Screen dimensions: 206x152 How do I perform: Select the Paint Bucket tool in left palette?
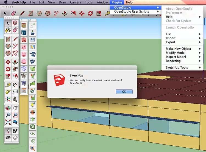pos(8,30)
